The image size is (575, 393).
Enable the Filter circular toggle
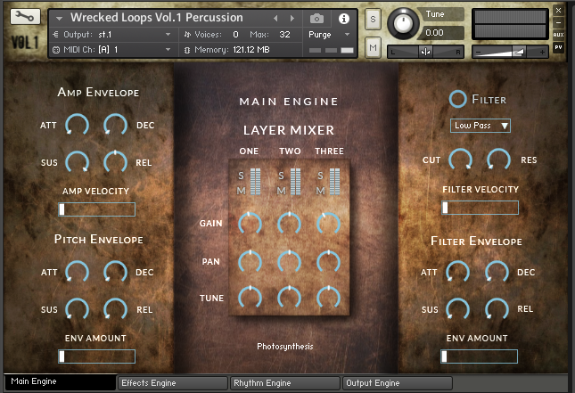457,99
